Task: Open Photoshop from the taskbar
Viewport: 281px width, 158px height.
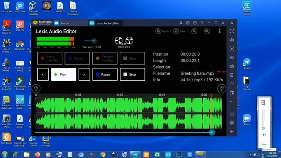Action: pyautogui.click(x=179, y=154)
